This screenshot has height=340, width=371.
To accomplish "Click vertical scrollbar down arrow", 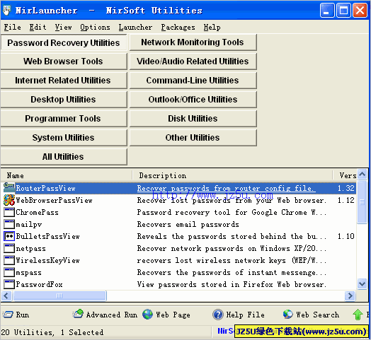I will [x=362, y=283].
